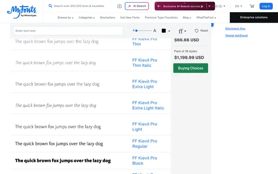278x174 pixels.
Task: Click the Buying Choices button
Action: 191,68
